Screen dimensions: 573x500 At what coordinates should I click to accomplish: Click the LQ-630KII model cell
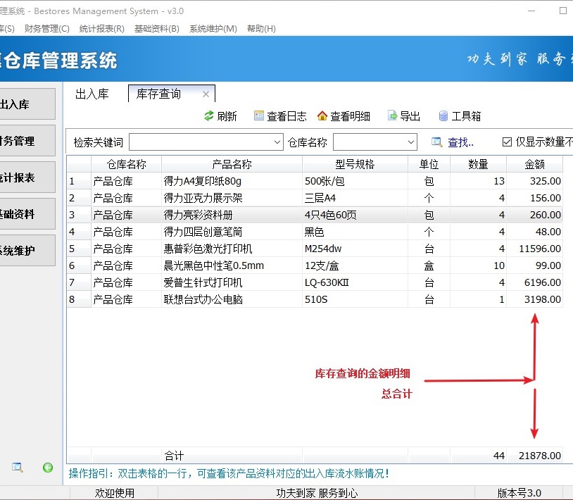pyautogui.click(x=355, y=282)
